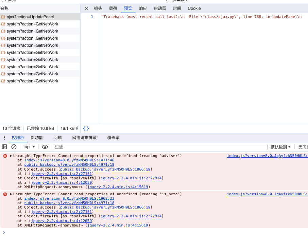Screen dimensions: 308x237
Task: Open the top context dropdown
Action: point(29,147)
